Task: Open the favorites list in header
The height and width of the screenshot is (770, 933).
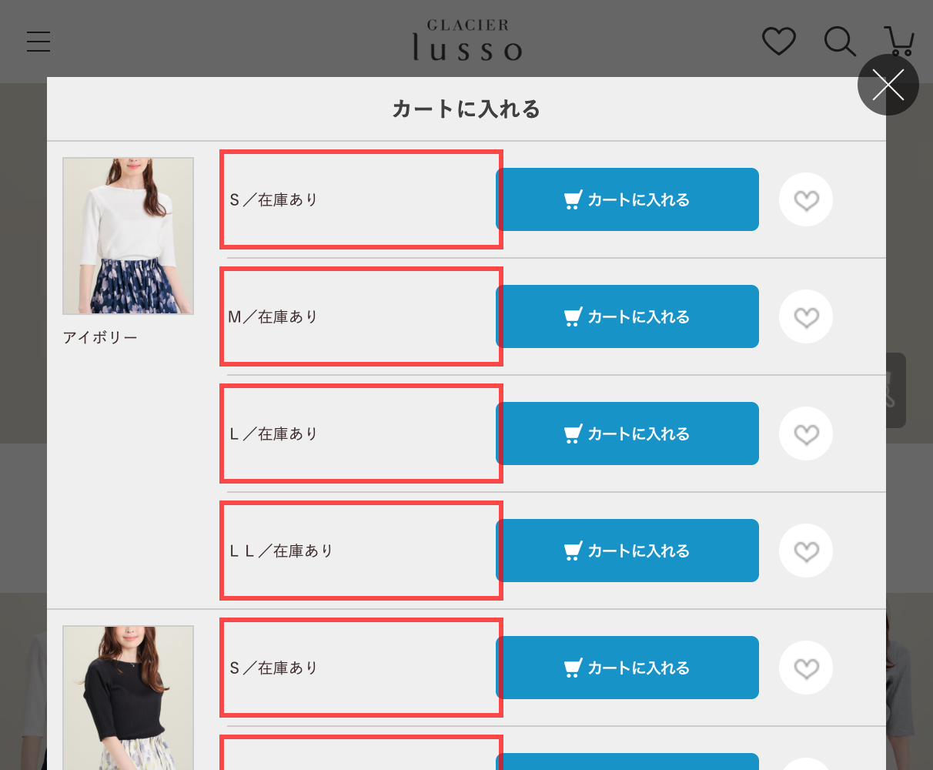Action: coord(778,41)
